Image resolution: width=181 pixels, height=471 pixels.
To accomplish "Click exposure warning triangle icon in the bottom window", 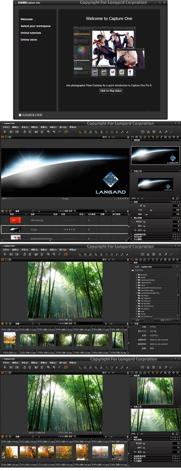I will pos(148,367).
